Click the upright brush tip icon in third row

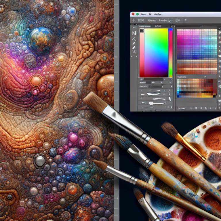pos(170,99)
